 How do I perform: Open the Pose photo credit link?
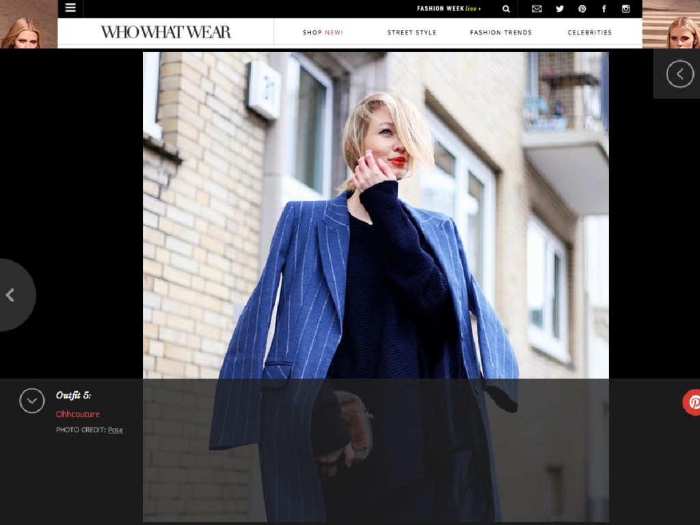[x=115, y=429]
